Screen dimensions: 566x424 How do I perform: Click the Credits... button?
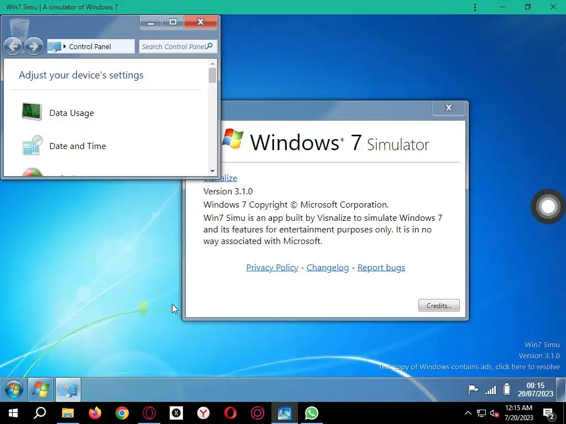(x=439, y=305)
